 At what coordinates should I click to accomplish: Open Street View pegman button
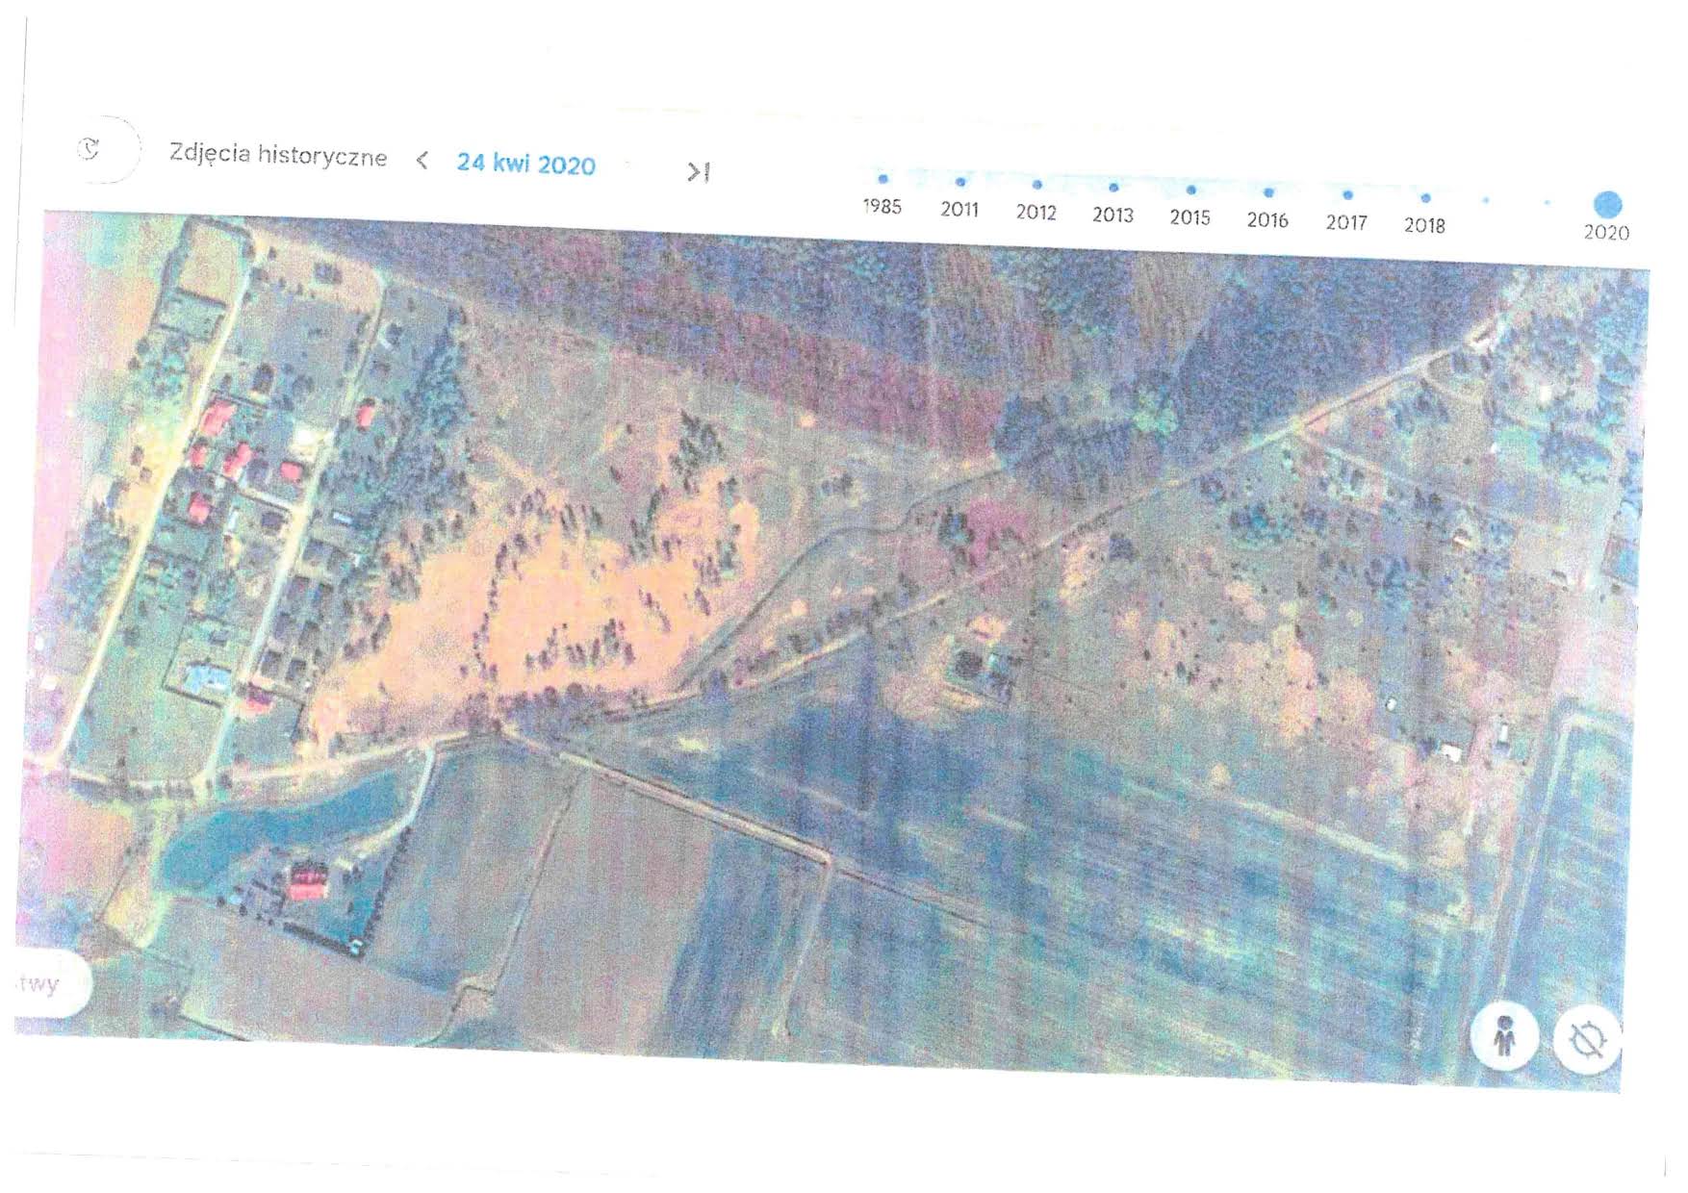(1504, 1037)
